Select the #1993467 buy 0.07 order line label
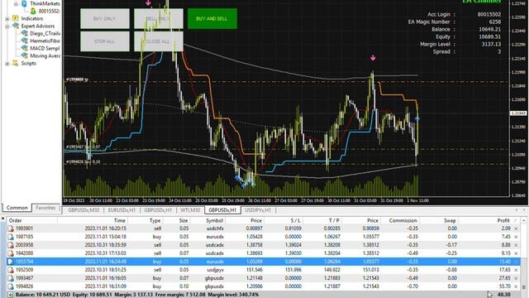 point(83,147)
